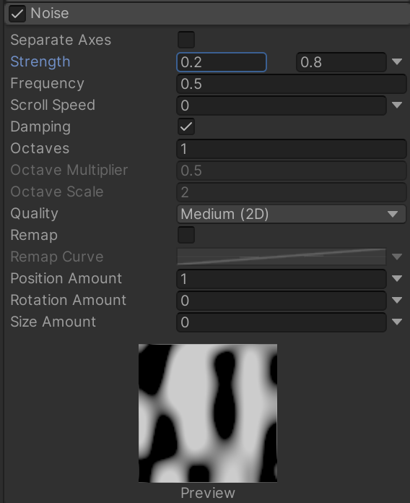Click the Scroll Speed property label

[53, 105]
